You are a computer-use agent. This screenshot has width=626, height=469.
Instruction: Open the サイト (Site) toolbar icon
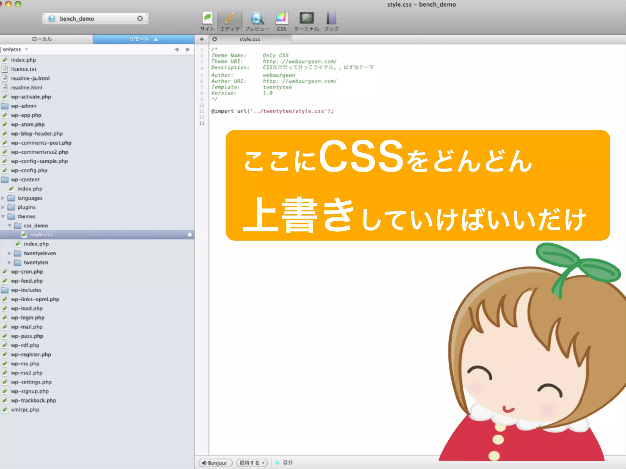click(207, 21)
